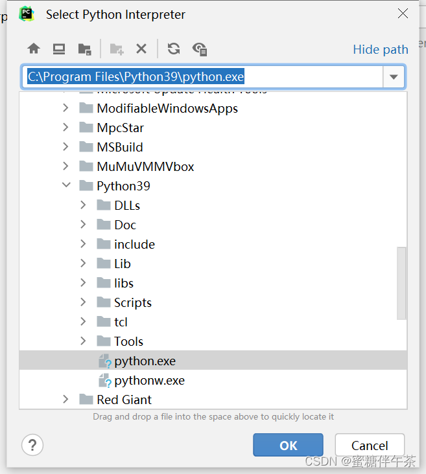Toggle show hidden files and directories

coord(200,49)
